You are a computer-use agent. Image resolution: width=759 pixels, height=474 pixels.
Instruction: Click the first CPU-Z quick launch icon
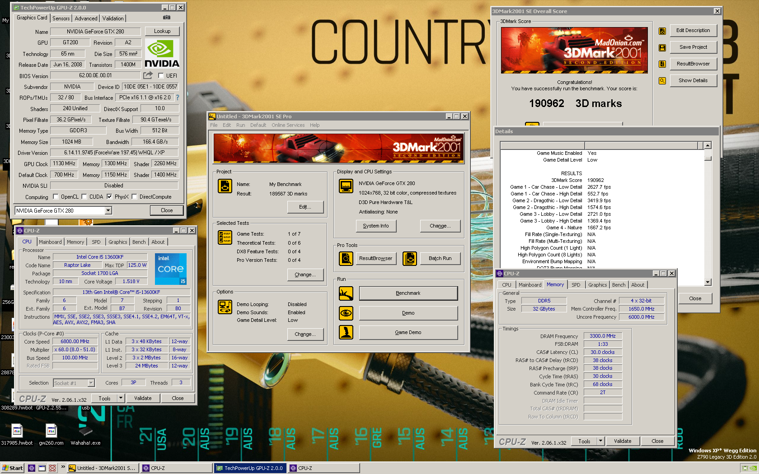[32, 468]
